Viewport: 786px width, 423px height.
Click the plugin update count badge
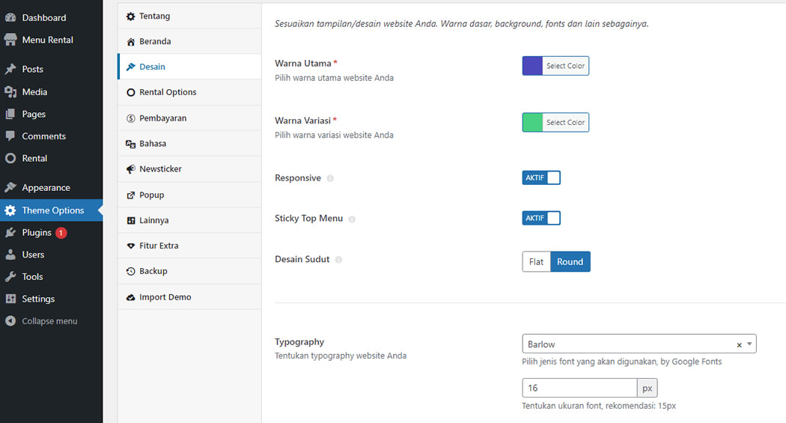pos(61,233)
